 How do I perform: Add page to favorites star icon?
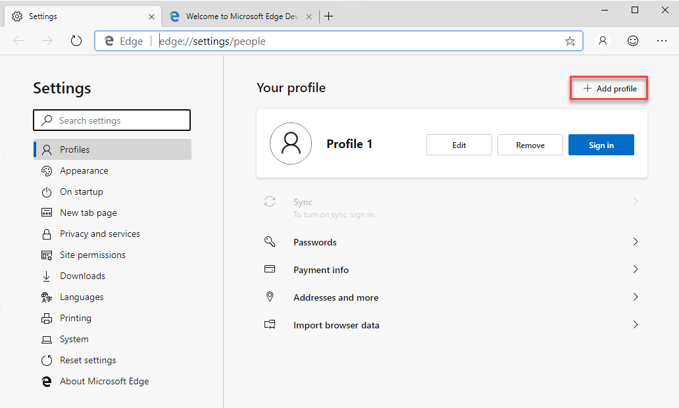(570, 41)
